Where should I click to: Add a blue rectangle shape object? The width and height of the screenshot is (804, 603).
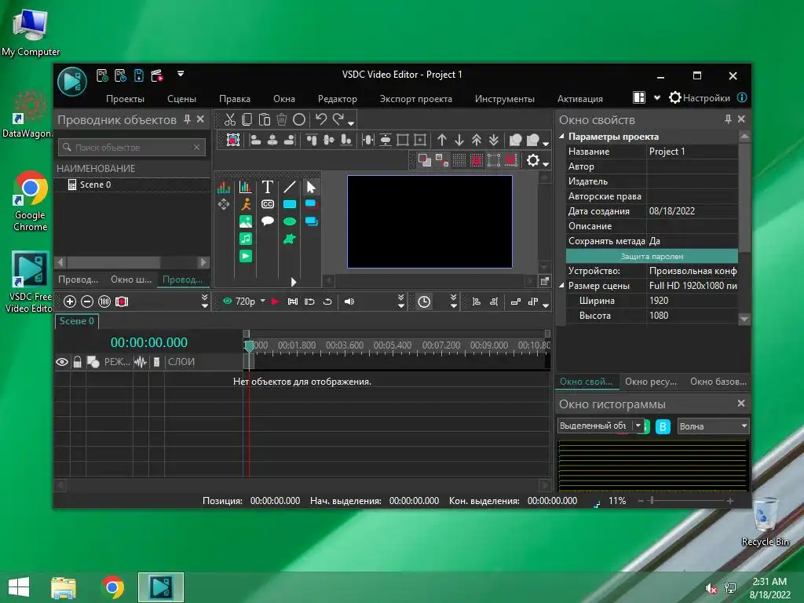coord(290,204)
